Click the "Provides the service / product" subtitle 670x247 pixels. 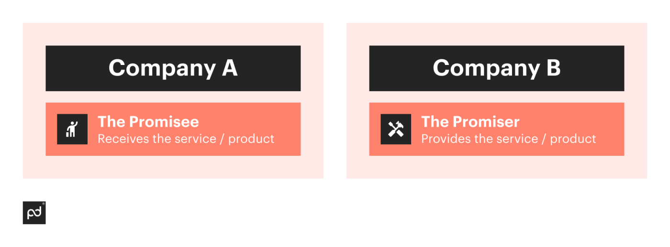(509, 139)
